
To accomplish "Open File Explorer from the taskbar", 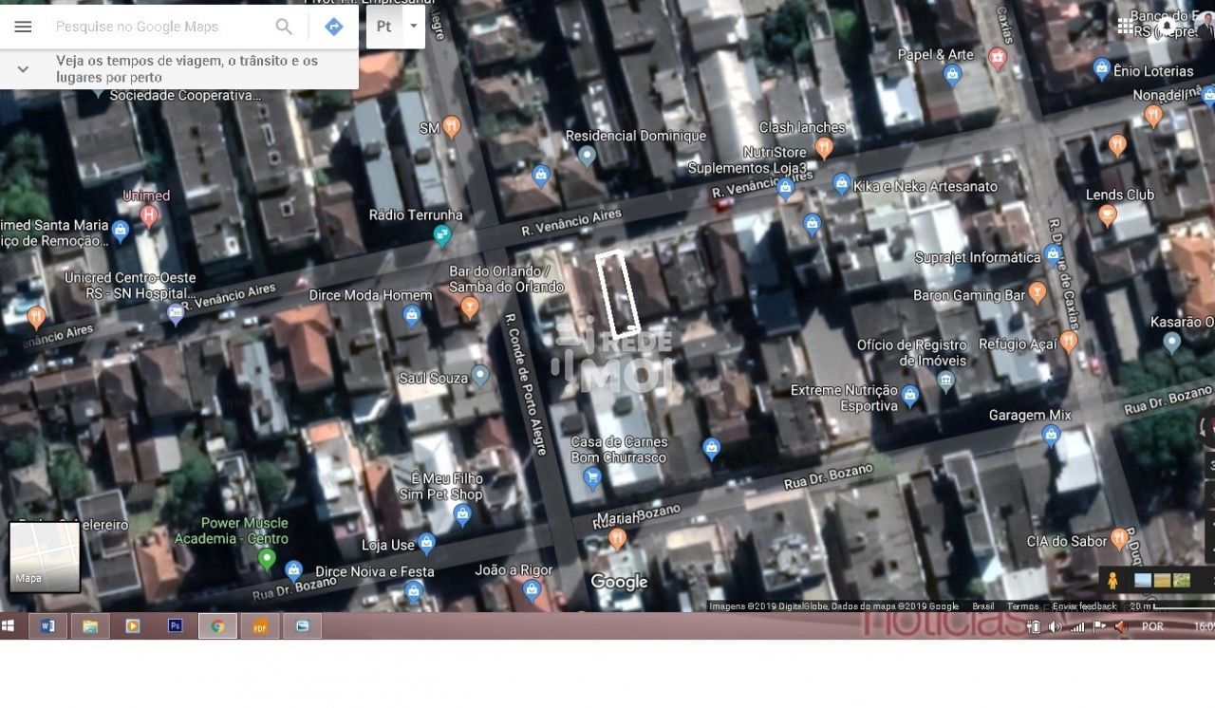I will point(90,626).
